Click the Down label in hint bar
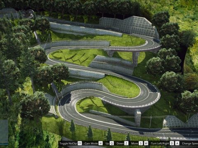The height and width of the screenshot is (148, 198). [x=120, y=143]
